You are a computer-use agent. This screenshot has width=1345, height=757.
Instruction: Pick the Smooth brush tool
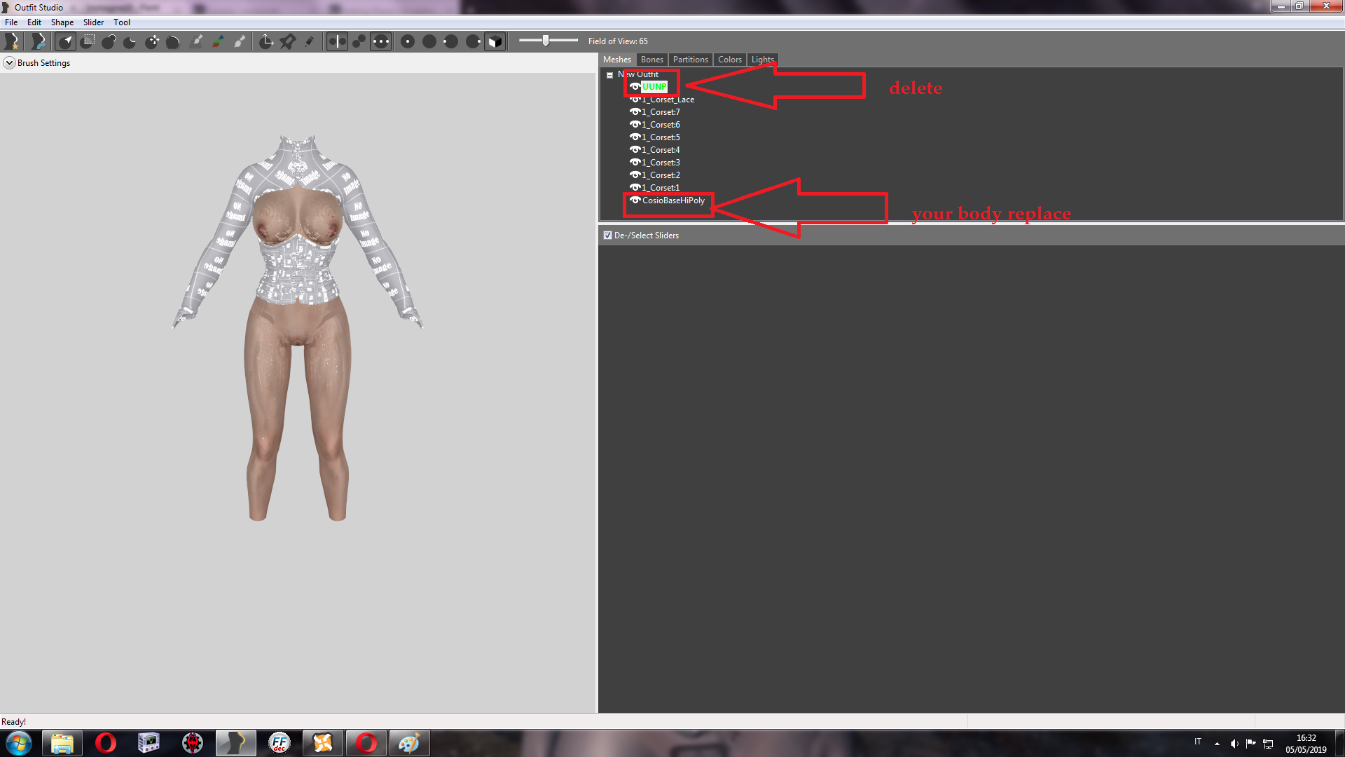pos(173,41)
